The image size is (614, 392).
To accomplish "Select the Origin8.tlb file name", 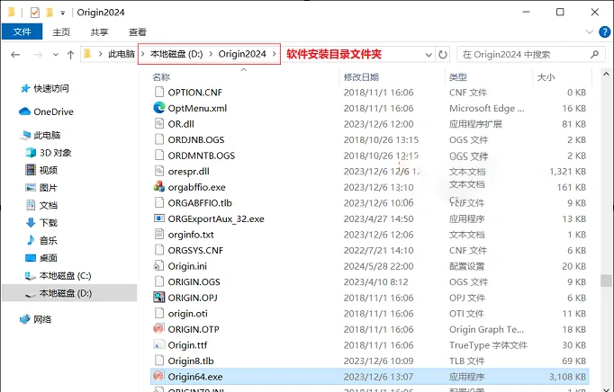I will coord(191,361).
